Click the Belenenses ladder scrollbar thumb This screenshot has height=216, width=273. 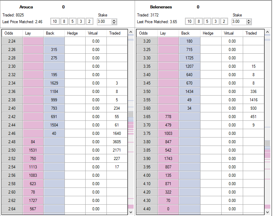tap(267, 144)
